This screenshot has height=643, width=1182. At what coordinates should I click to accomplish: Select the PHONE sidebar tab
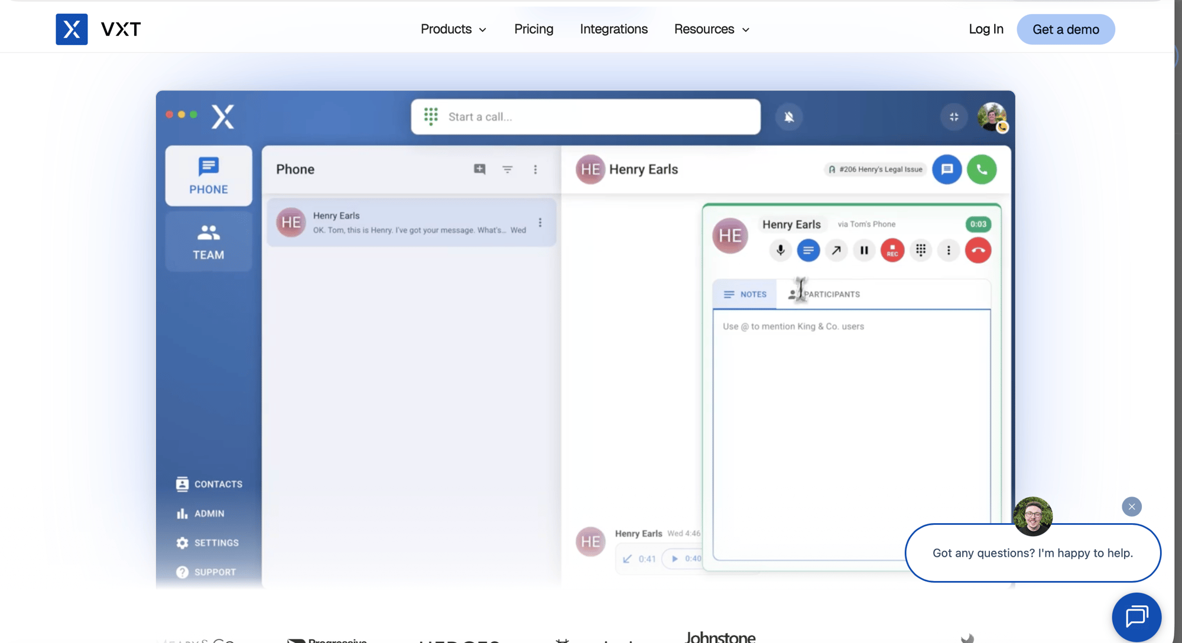(209, 175)
